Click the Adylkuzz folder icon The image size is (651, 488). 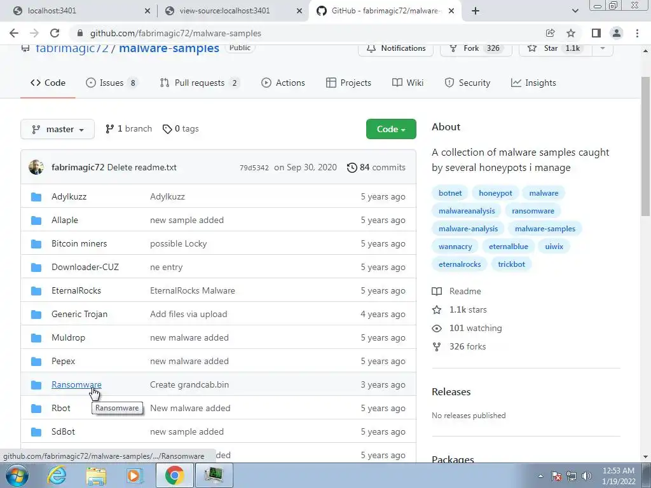pos(36,197)
